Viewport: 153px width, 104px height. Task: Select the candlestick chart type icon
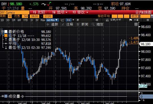pyautogui.click(x=69, y=20)
